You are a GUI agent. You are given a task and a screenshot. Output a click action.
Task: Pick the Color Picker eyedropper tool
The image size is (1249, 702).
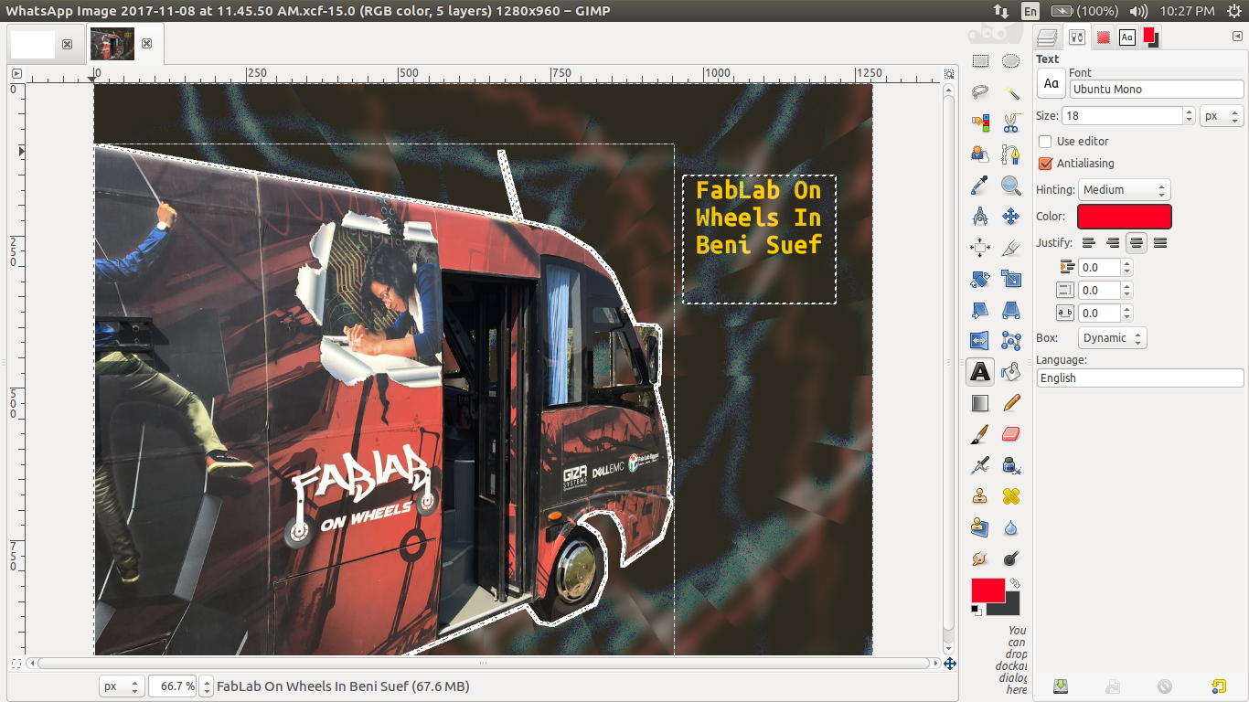pyautogui.click(x=980, y=186)
